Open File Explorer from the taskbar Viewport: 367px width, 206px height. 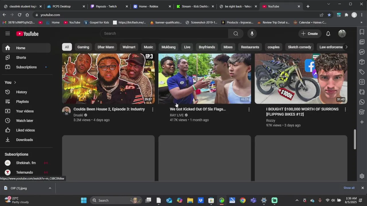point(190,200)
